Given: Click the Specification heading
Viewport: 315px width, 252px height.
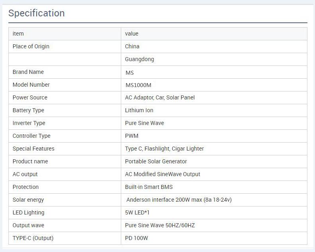Looking at the screenshot, I should [37, 13].
